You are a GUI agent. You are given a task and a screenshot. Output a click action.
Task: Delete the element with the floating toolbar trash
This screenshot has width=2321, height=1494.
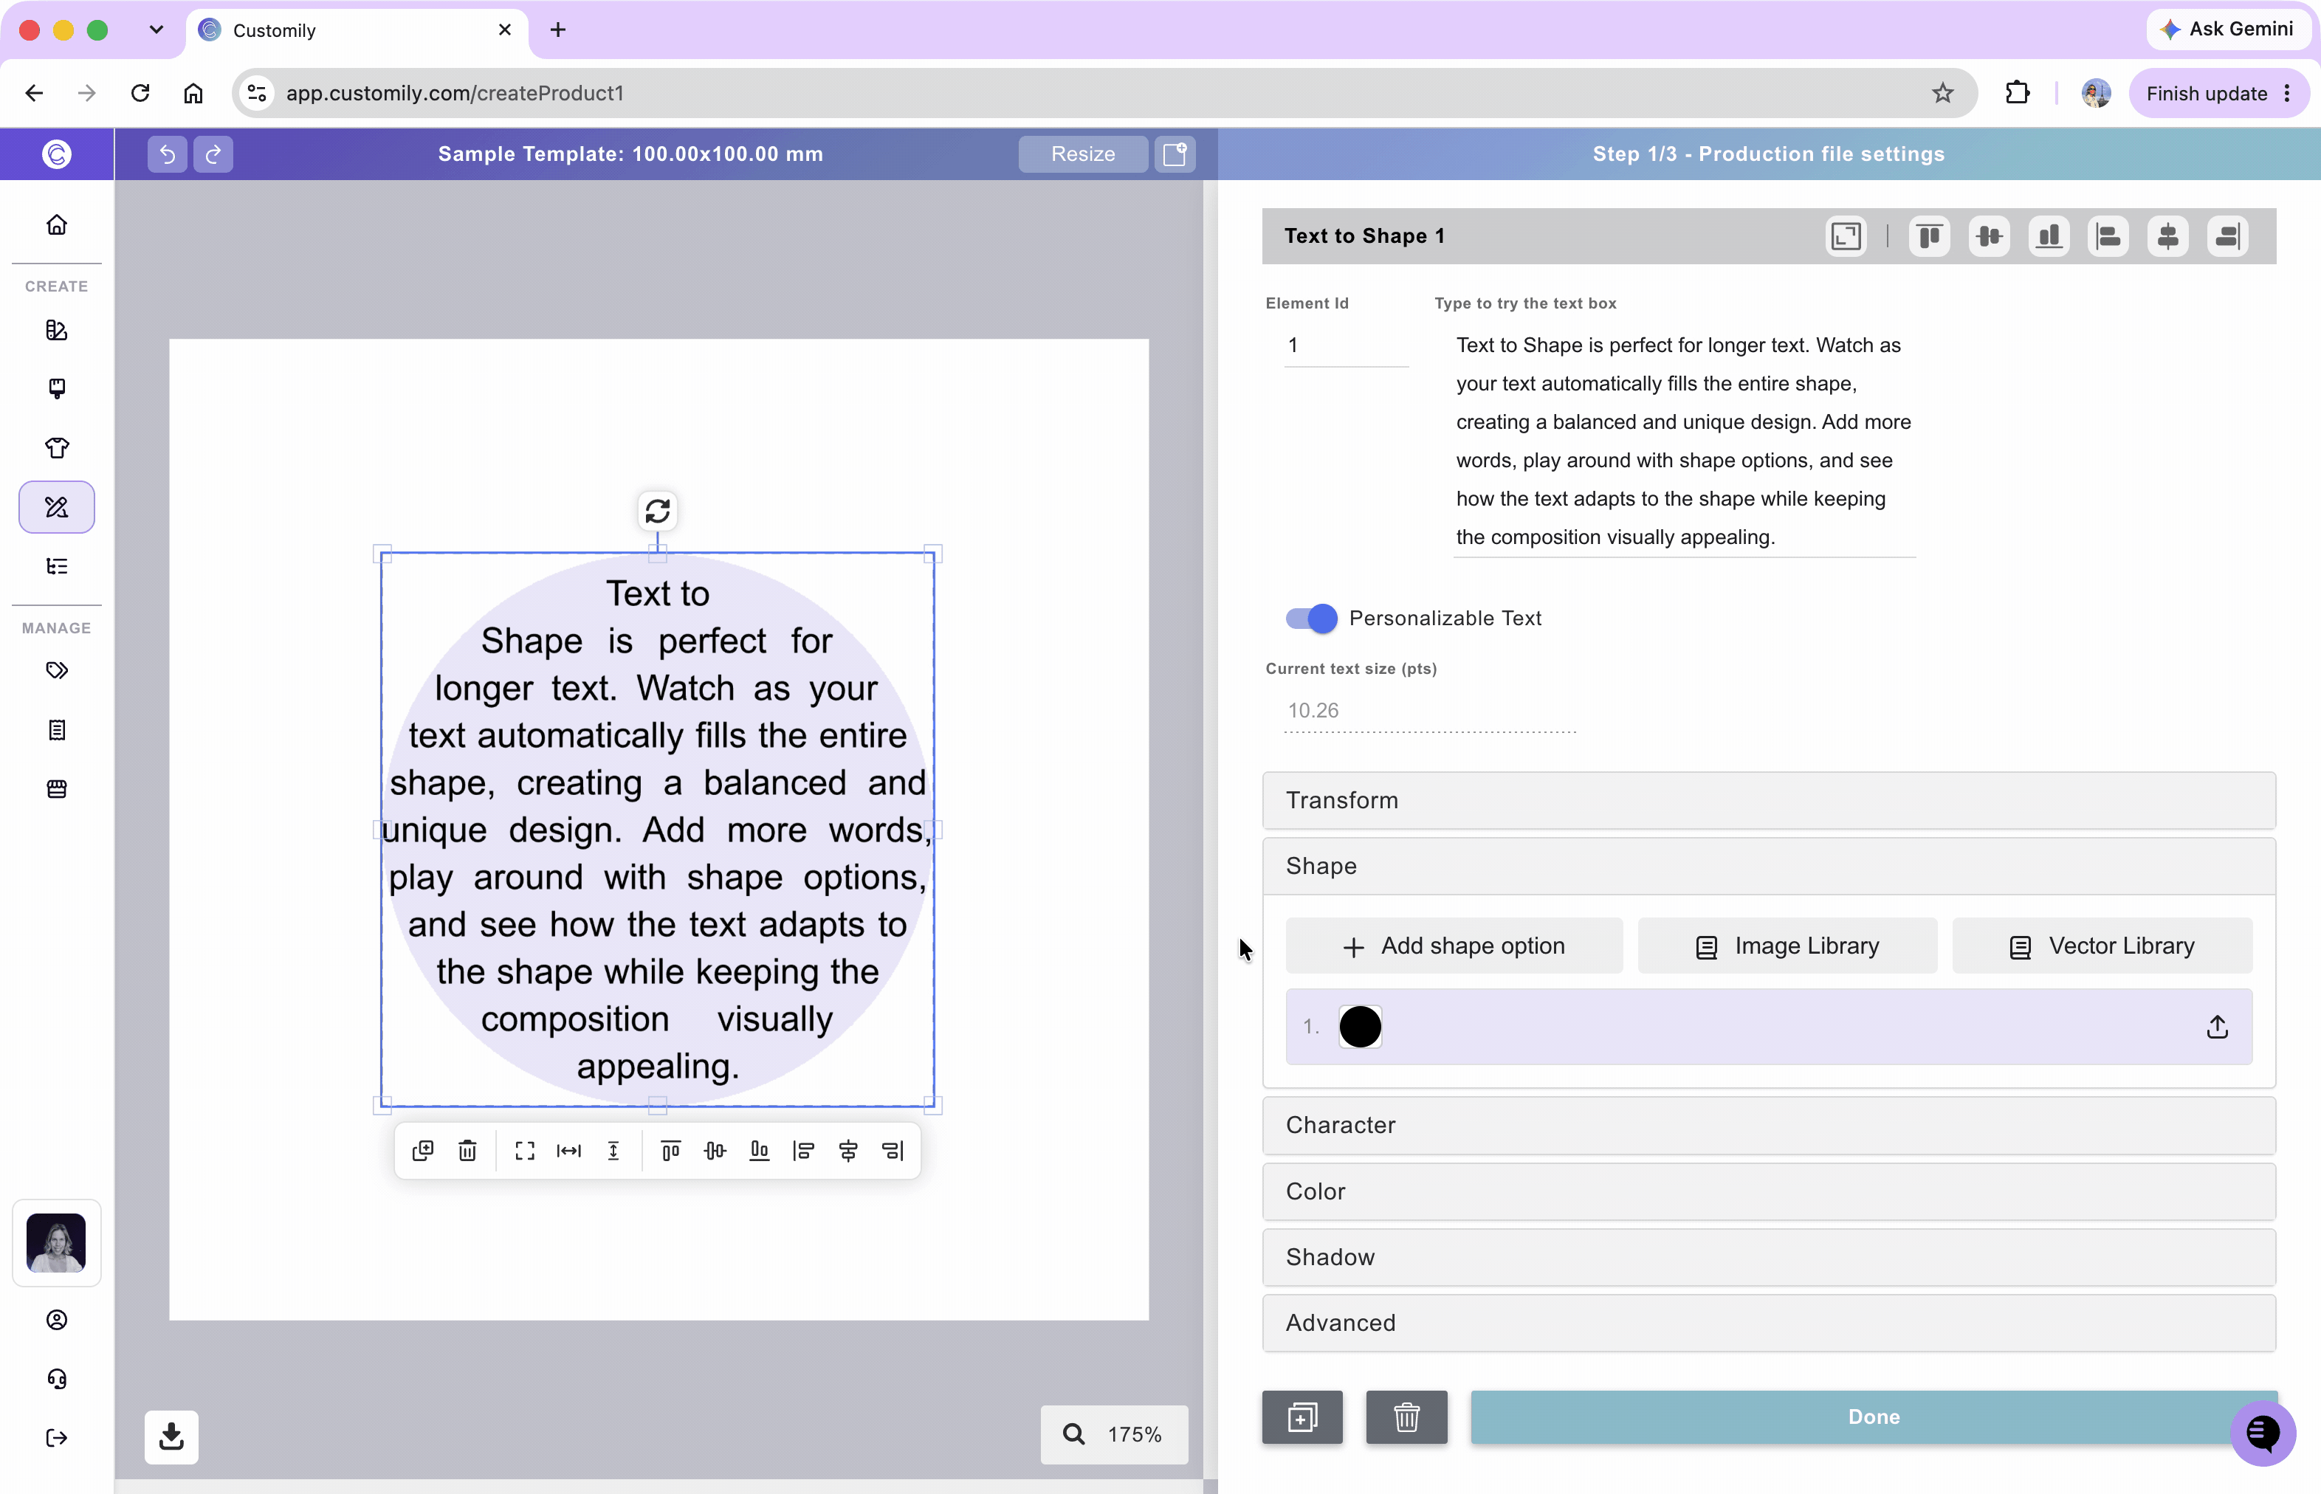(x=468, y=1151)
